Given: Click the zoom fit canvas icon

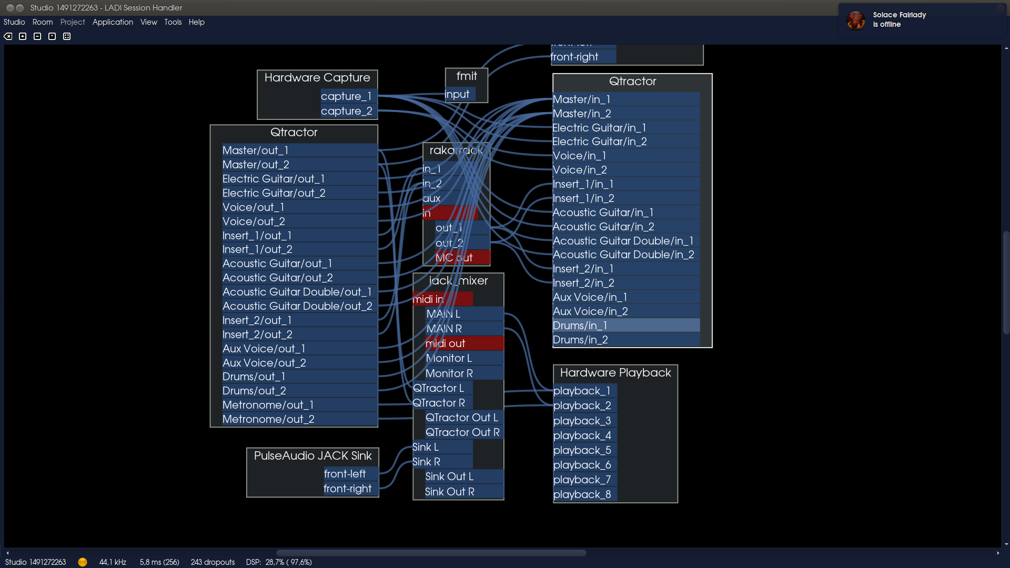Looking at the screenshot, I should [67, 36].
